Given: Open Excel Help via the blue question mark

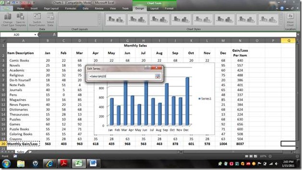Looking at the screenshot, I should [x=282, y=8].
